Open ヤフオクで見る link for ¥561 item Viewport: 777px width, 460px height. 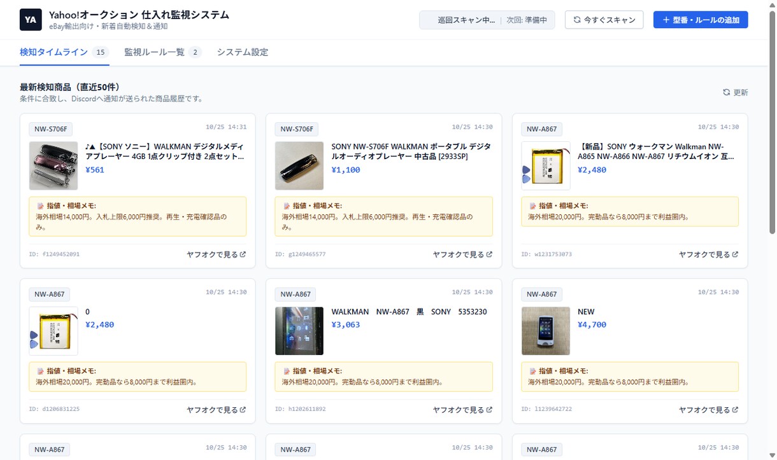tap(217, 254)
